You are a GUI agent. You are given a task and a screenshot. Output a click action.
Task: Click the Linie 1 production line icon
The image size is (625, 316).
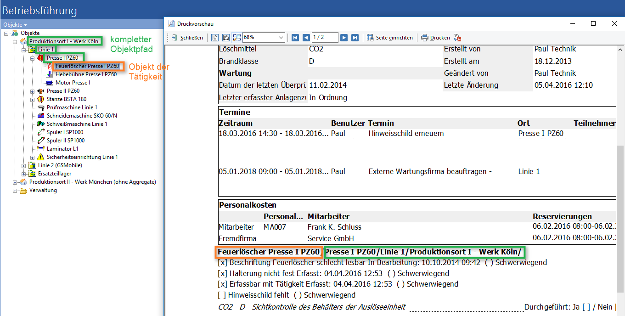tap(32, 50)
